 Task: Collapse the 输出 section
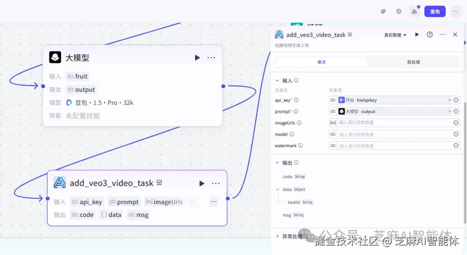tap(277, 163)
